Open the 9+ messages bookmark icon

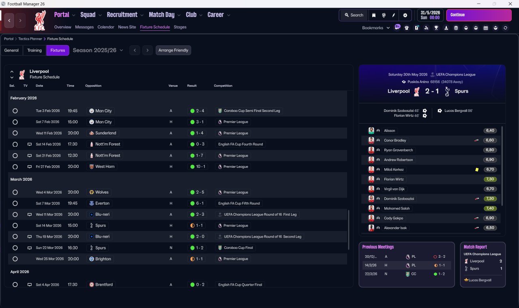(397, 28)
